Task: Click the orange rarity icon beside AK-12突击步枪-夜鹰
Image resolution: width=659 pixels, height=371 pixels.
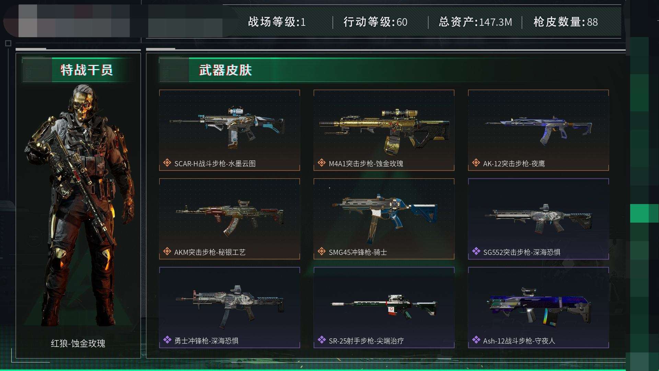Action: click(x=476, y=163)
